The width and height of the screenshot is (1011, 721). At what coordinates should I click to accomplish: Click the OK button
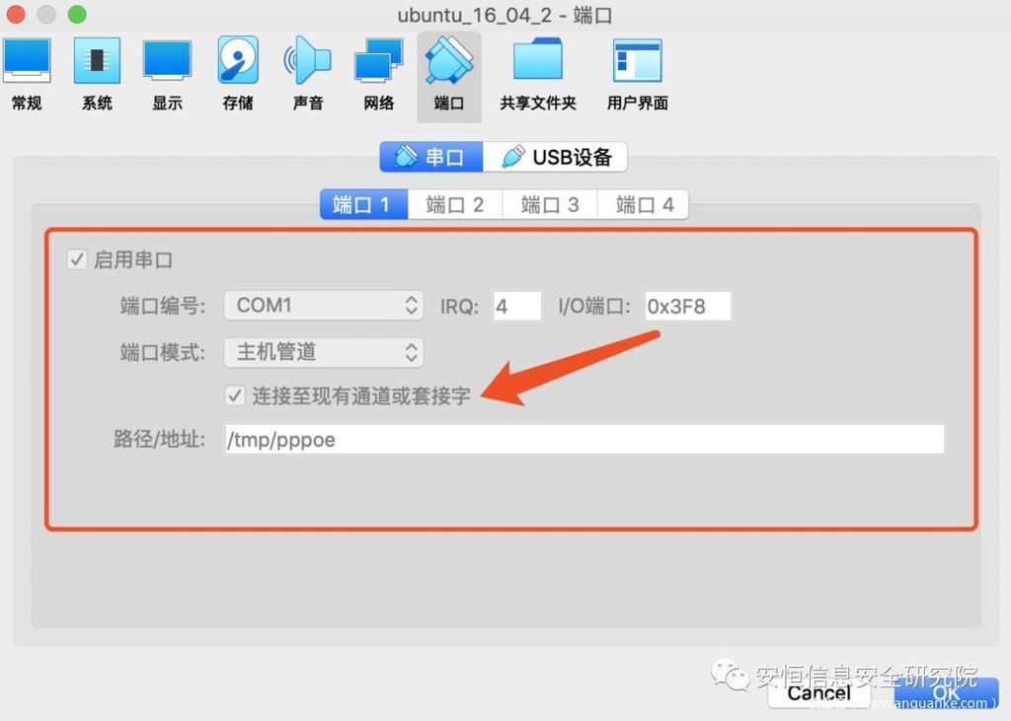946,693
